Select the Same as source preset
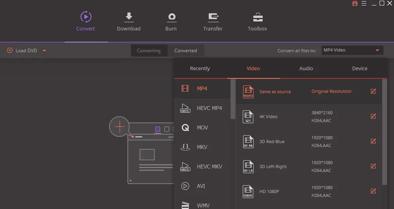The height and width of the screenshot is (209, 394). point(309,92)
